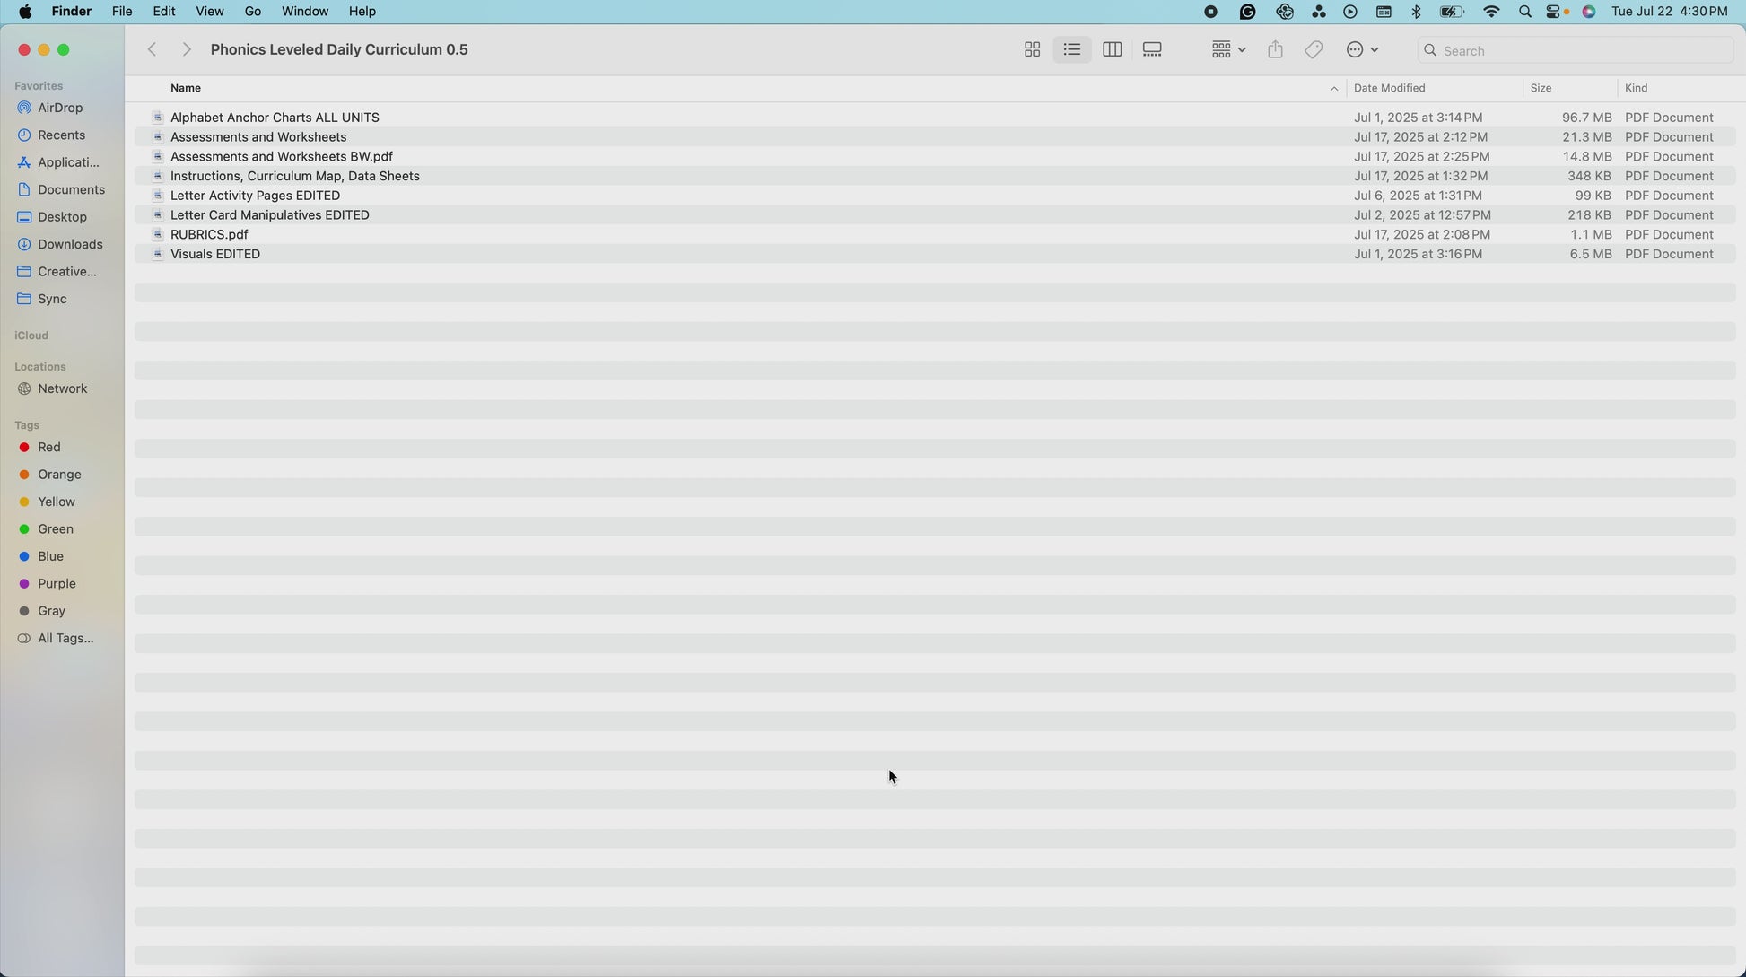Open the View menu

[x=209, y=12]
